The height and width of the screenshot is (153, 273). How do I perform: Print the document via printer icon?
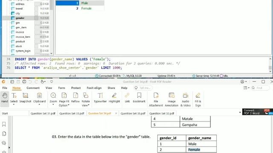24,82
